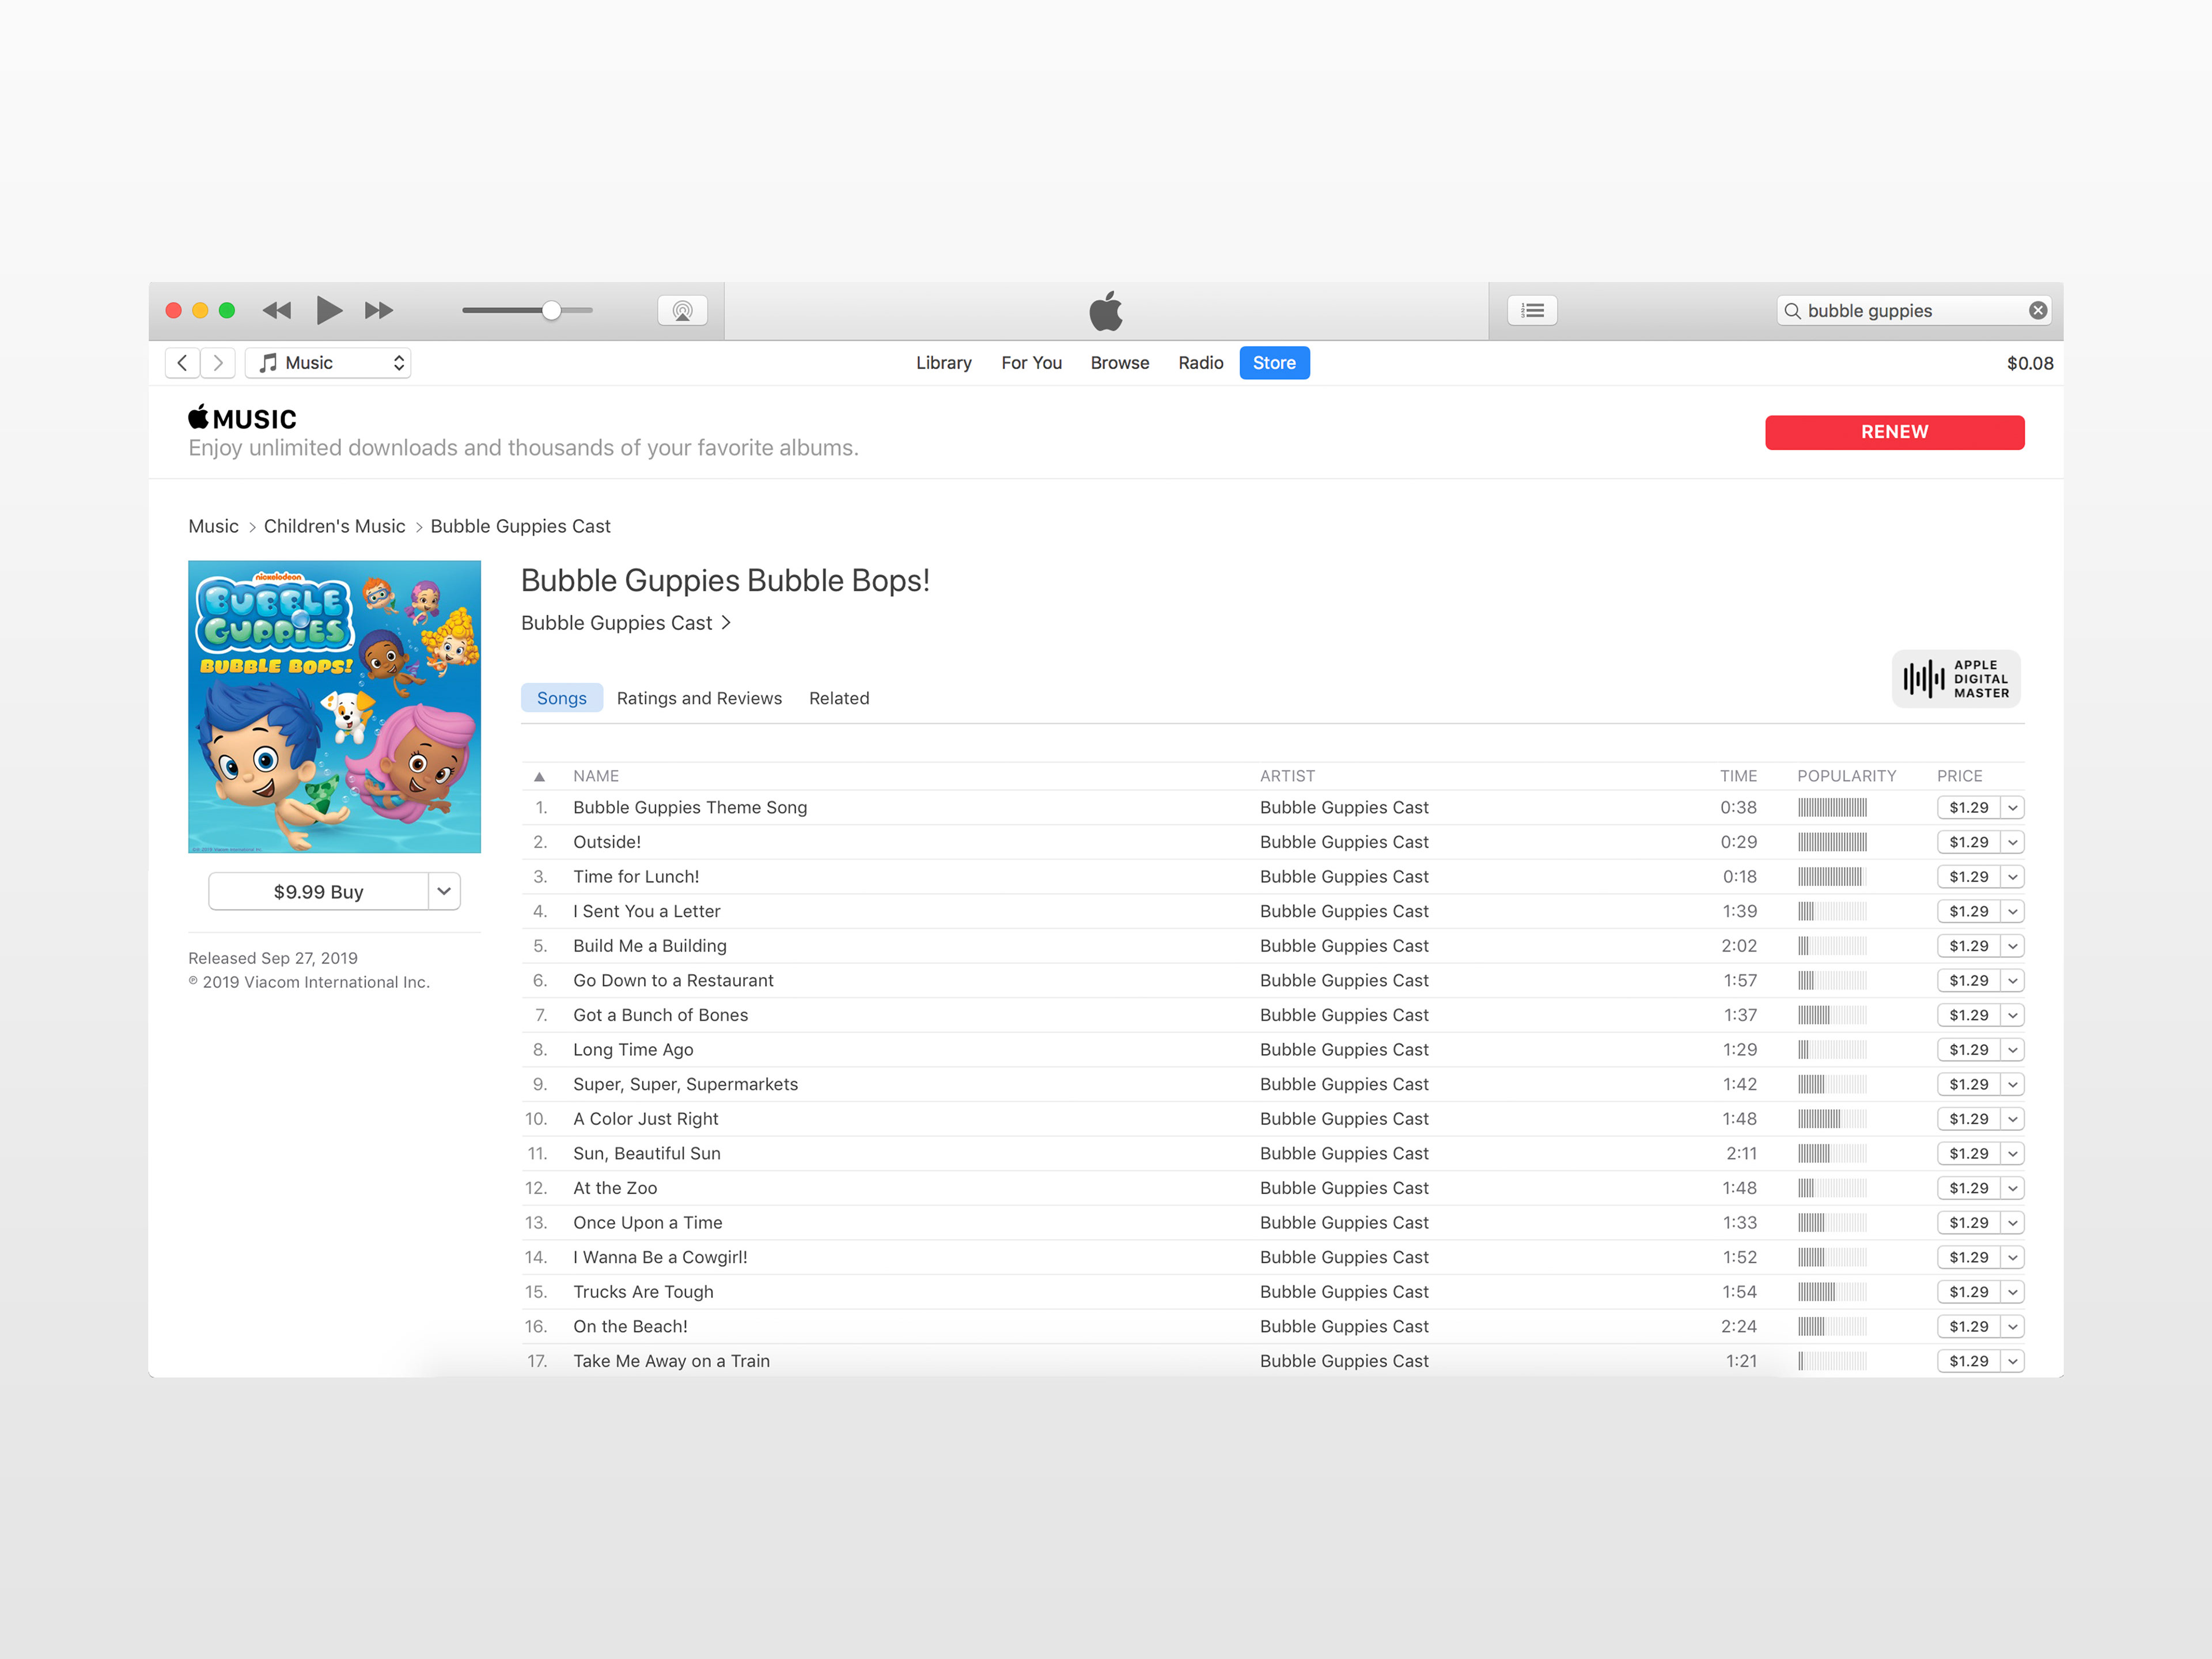2212x1659 pixels.
Task: Click the Bubble Bops album artwork
Action: 334,706
